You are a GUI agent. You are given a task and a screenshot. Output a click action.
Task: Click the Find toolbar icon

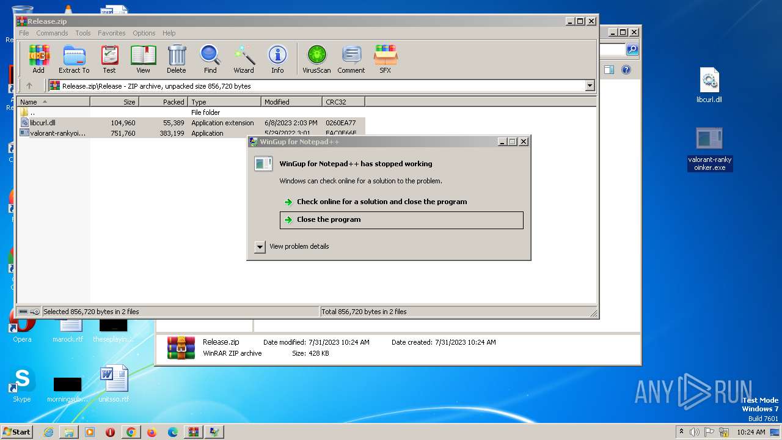click(210, 59)
